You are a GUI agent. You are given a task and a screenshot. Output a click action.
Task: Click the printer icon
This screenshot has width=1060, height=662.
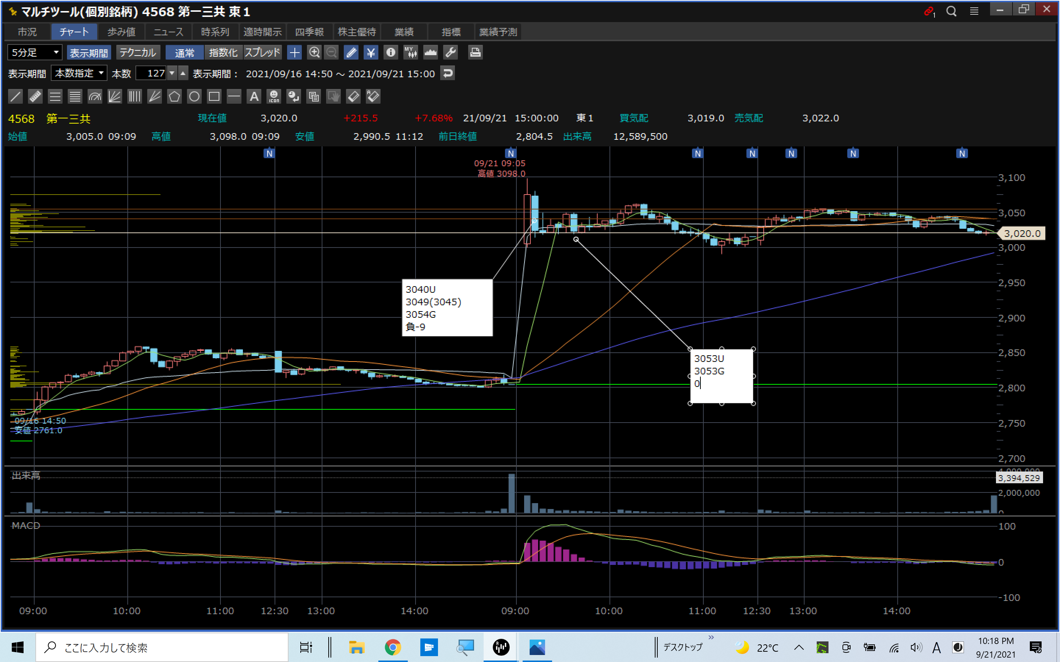475,53
